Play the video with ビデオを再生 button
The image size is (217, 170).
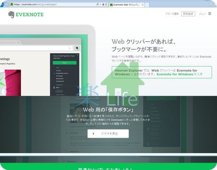point(108,133)
